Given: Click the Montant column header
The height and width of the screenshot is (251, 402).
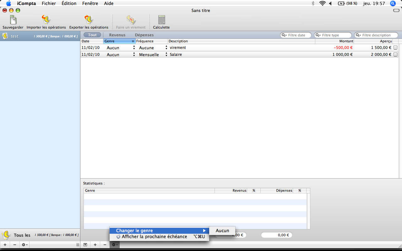Looking at the screenshot, I should coord(334,41).
